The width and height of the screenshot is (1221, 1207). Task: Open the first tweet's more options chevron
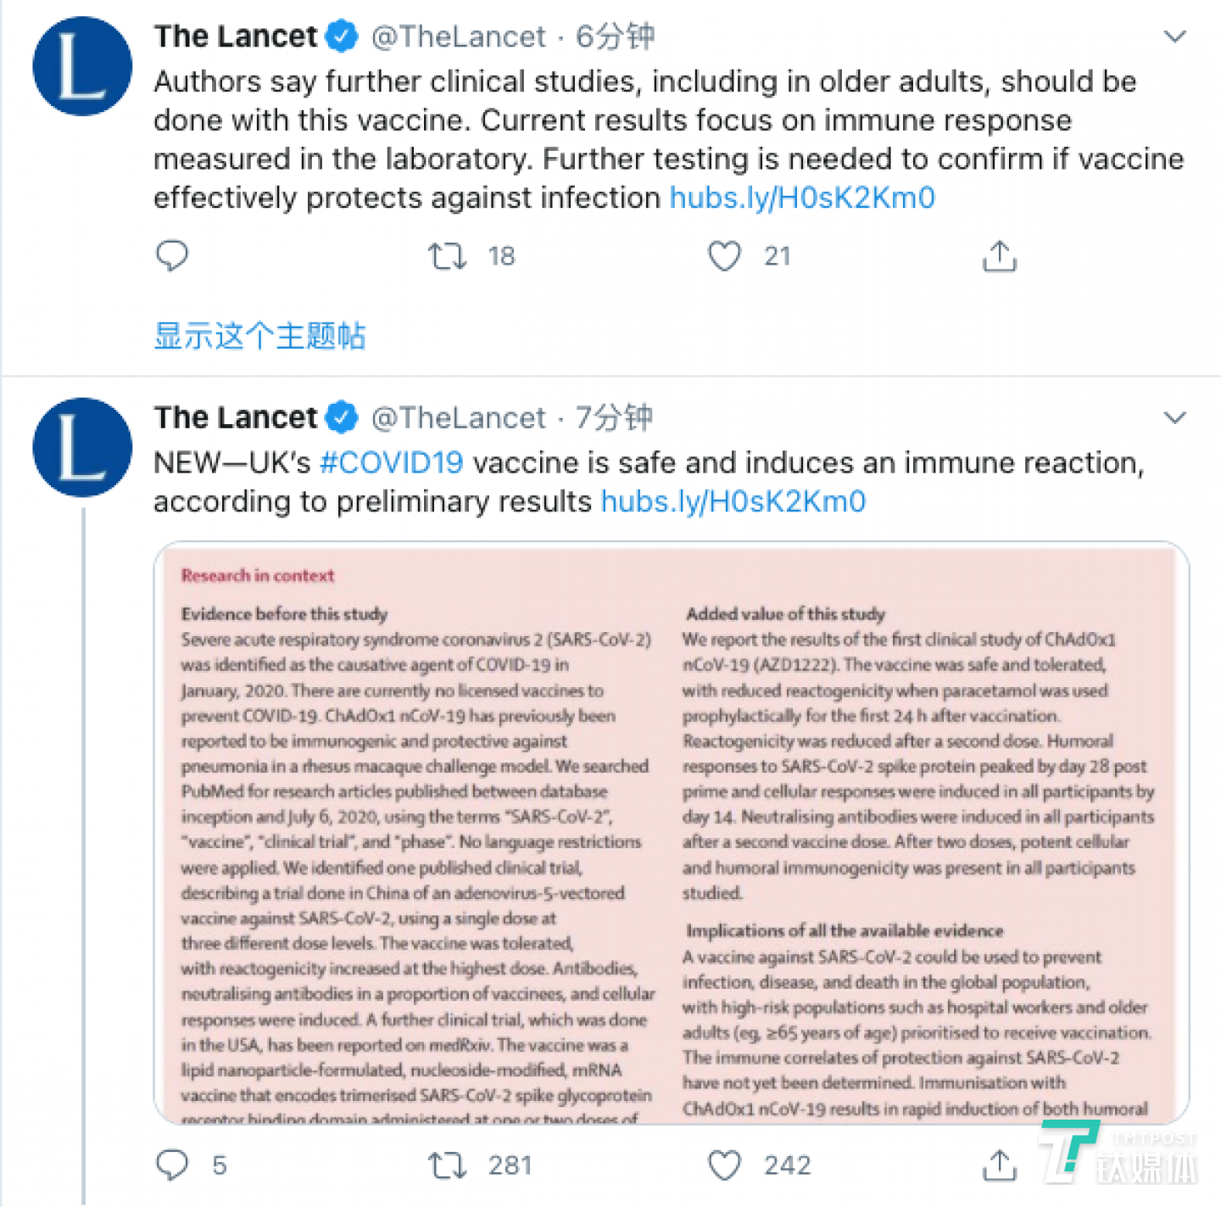(1174, 36)
